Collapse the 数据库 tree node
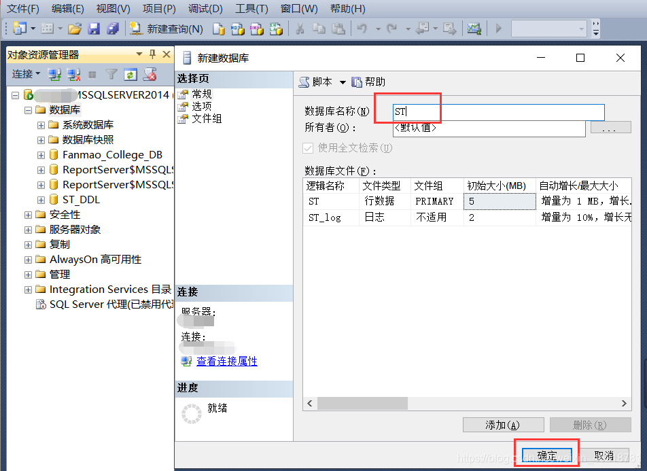This screenshot has height=471, width=647. coord(28,110)
